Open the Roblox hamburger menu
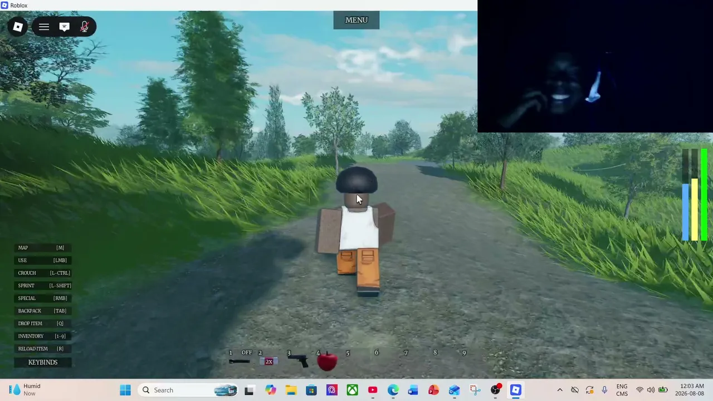Viewport: 713px width, 401px height. [x=44, y=27]
